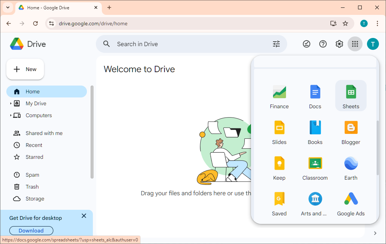
Task: Open Google Sheets from the apps grid
Action: pyautogui.click(x=351, y=95)
